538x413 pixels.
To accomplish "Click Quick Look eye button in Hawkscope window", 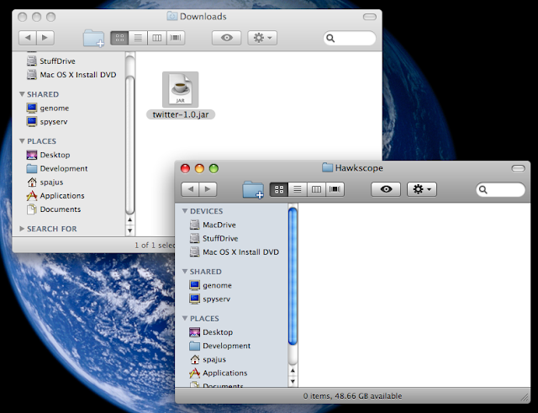I will 386,190.
